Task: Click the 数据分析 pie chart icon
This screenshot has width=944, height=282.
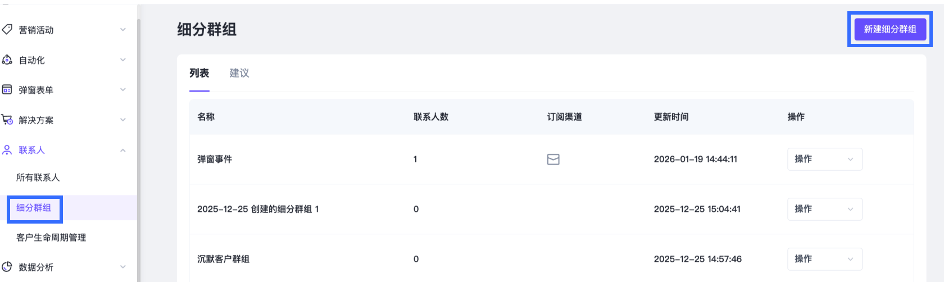Action: click(7, 267)
